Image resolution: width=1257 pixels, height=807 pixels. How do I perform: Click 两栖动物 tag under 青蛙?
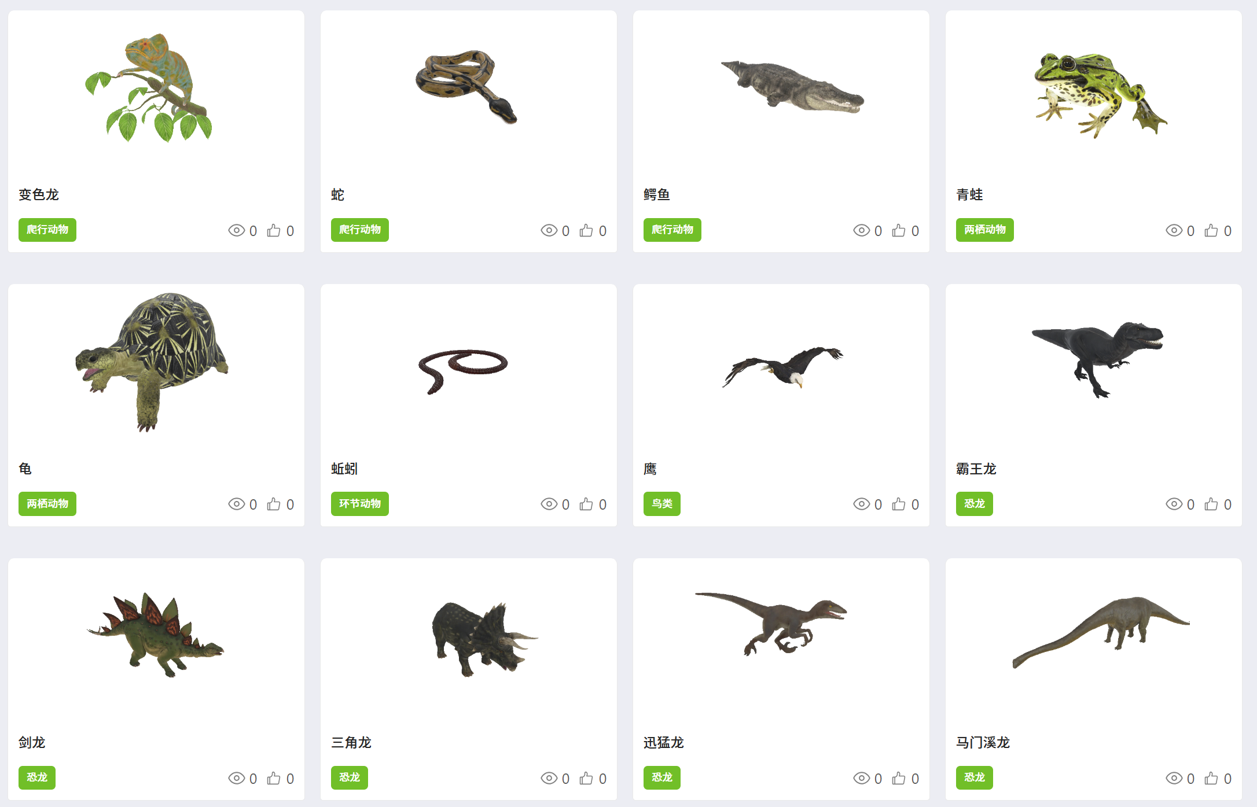(x=985, y=230)
